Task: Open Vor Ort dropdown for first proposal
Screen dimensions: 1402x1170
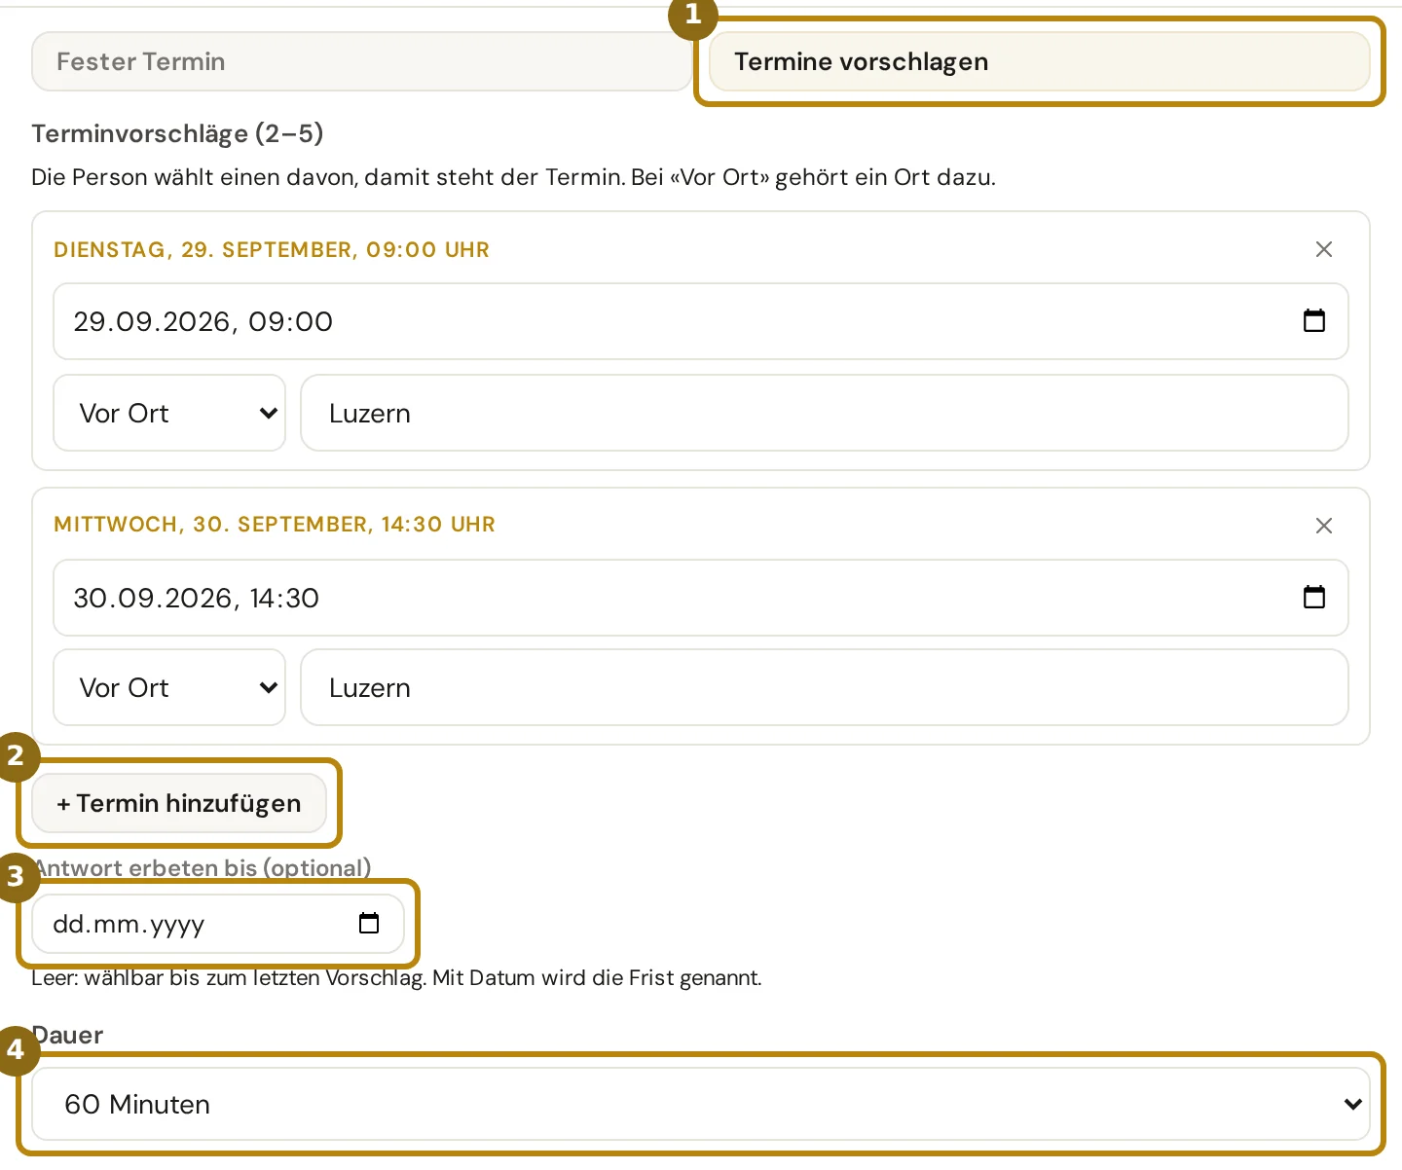Action: [x=169, y=413]
